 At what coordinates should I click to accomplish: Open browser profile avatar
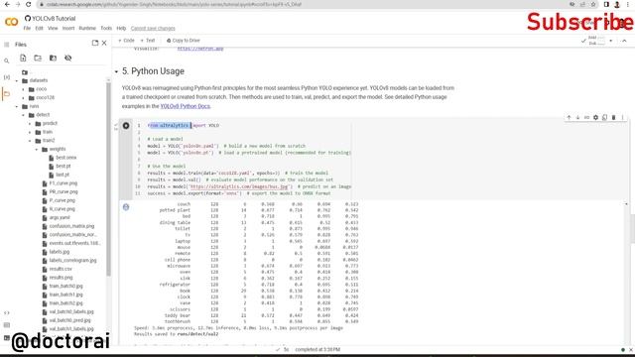[x=617, y=4]
